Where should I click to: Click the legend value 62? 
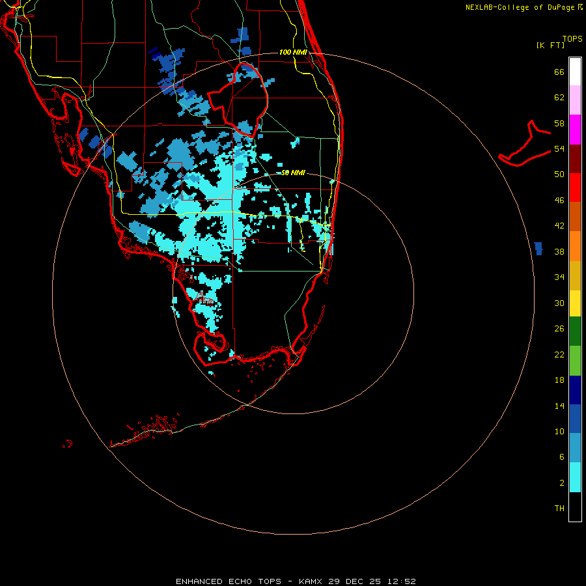[x=559, y=98]
